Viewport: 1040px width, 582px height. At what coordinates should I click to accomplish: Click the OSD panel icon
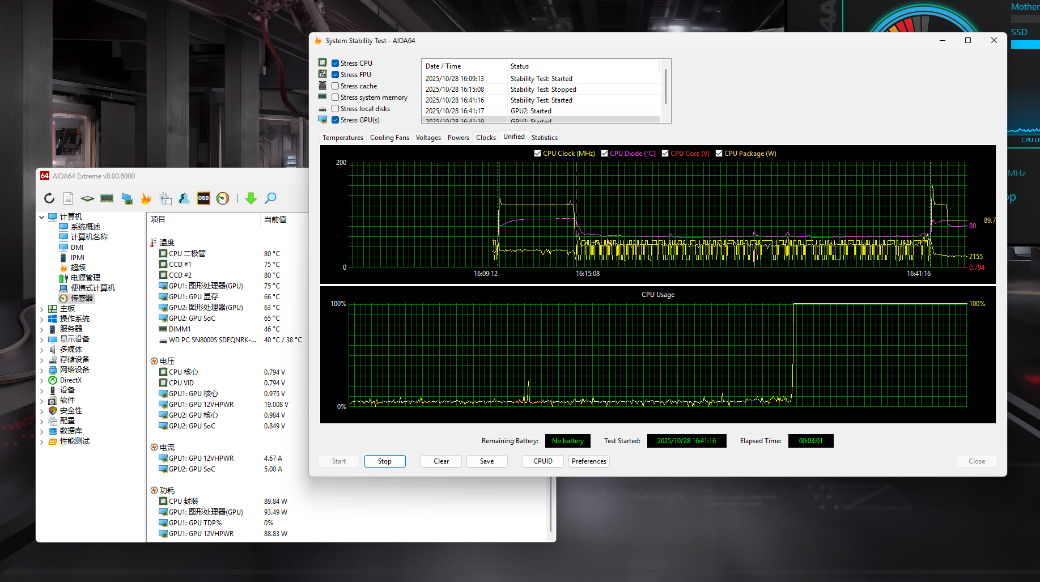pyautogui.click(x=203, y=198)
